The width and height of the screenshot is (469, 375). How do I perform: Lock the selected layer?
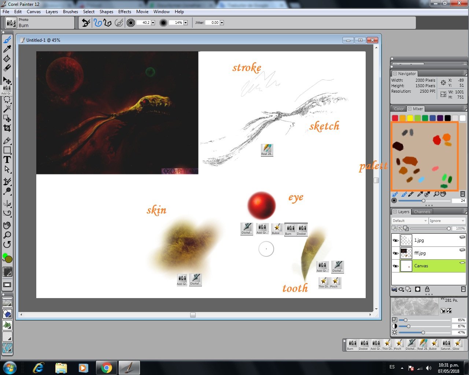(427, 289)
